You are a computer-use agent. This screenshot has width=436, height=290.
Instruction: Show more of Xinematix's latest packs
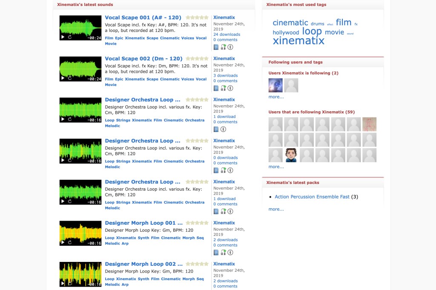(x=276, y=209)
